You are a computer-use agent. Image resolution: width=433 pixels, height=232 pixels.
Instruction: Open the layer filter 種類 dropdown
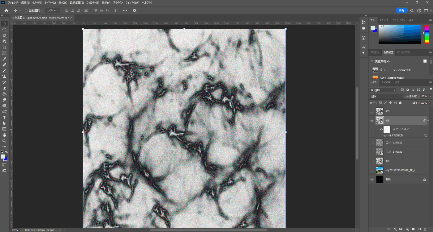(383, 90)
